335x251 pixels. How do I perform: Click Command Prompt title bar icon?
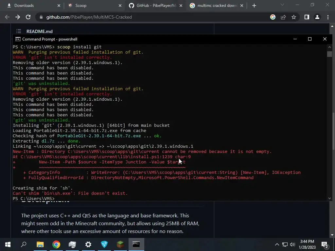18,39
